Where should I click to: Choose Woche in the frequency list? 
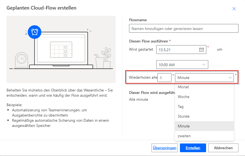(183, 97)
